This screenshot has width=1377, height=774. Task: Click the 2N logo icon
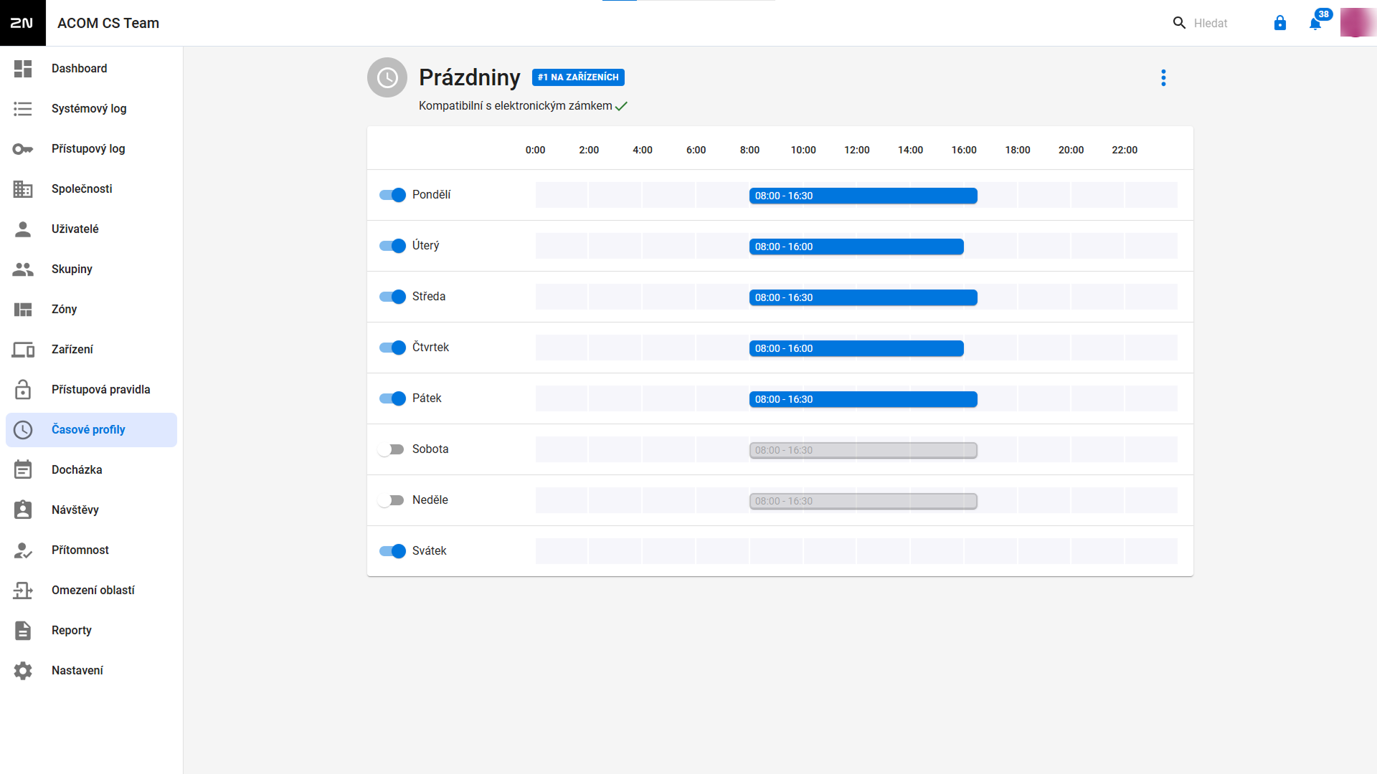pyautogui.click(x=22, y=23)
